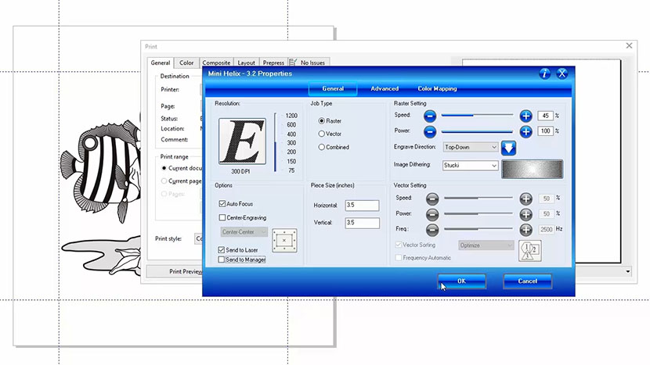650x365 pixels.
Task: Click the help question mark icon
Action: tap(545, 73)
